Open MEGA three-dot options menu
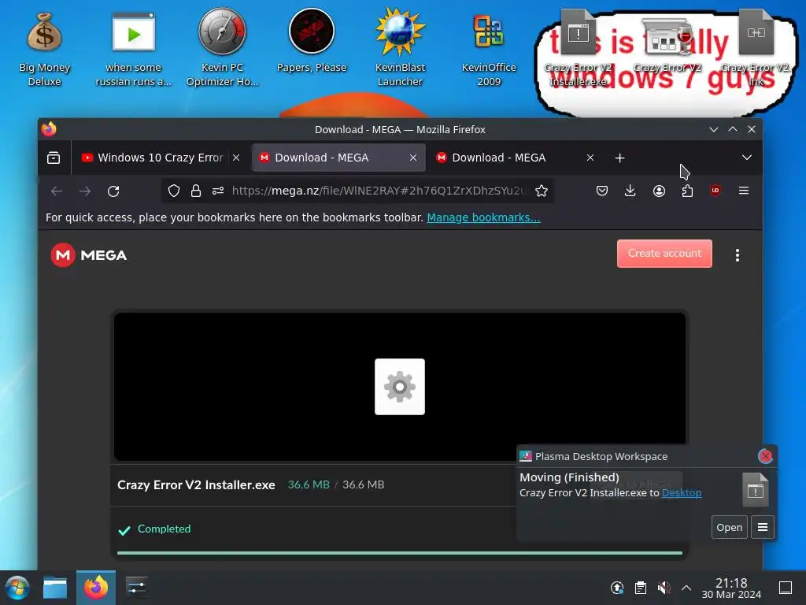 pyautogui.click(x=738, y=255)
